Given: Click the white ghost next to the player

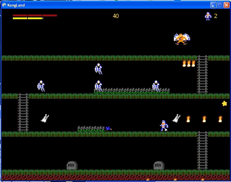Looking at the screenshot, I should (176, 118).
